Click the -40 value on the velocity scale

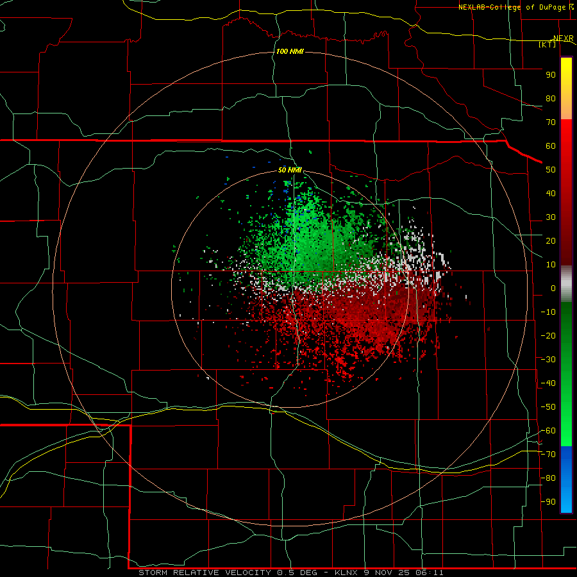point(548,383)
